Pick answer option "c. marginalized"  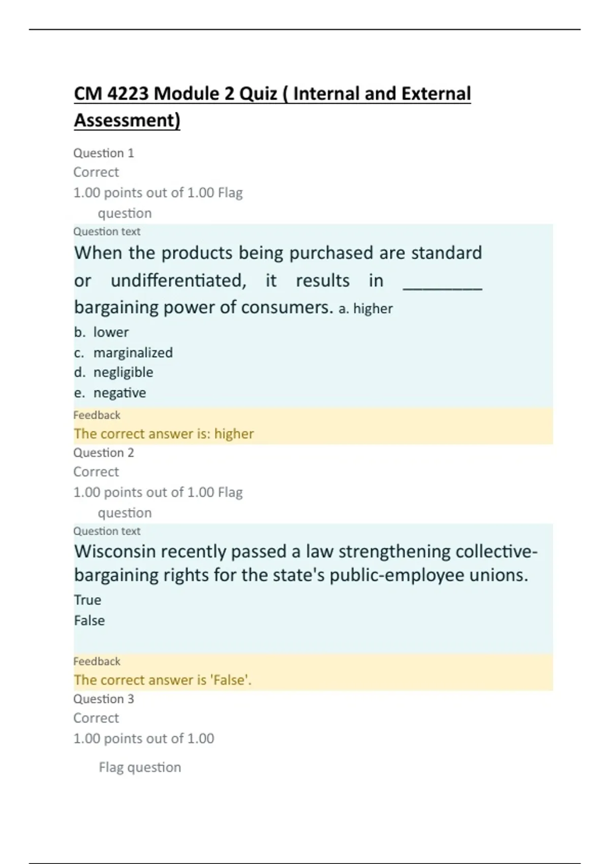tap(123, 352)
